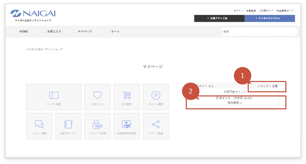
Task: Open ポイント履歴 with the P icon
Action: point(156,97)
